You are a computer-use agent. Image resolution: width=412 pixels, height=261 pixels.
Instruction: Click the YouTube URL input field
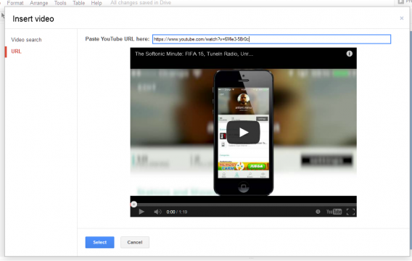[272, 39]
